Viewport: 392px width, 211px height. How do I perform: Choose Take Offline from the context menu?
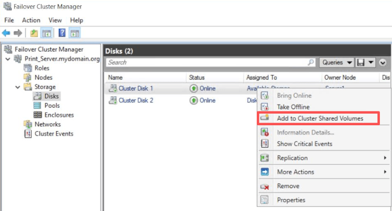point(293,107)
